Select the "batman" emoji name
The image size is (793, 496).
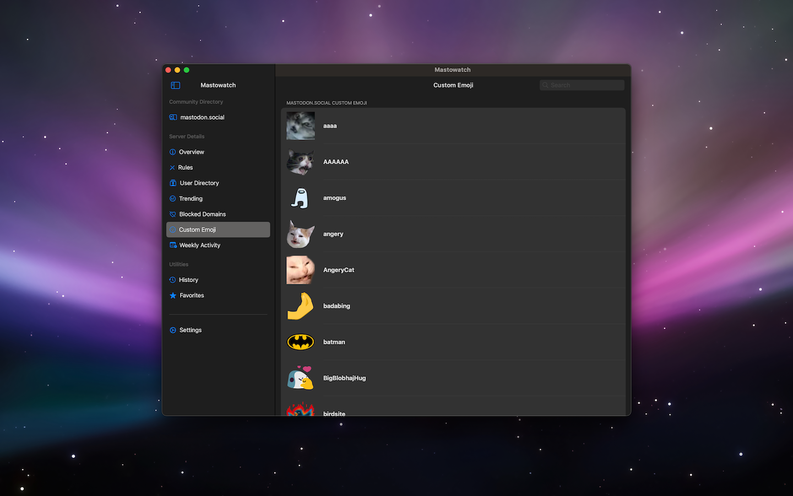pos(334,342)
